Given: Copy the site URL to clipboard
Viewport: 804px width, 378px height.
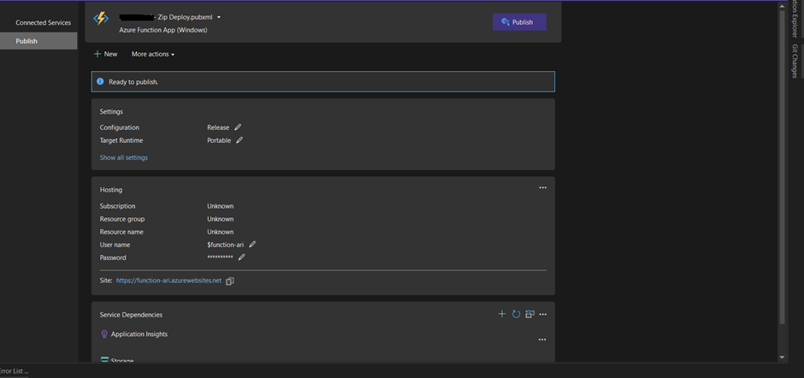Looking at the screenshot, I should pos(230,281).
